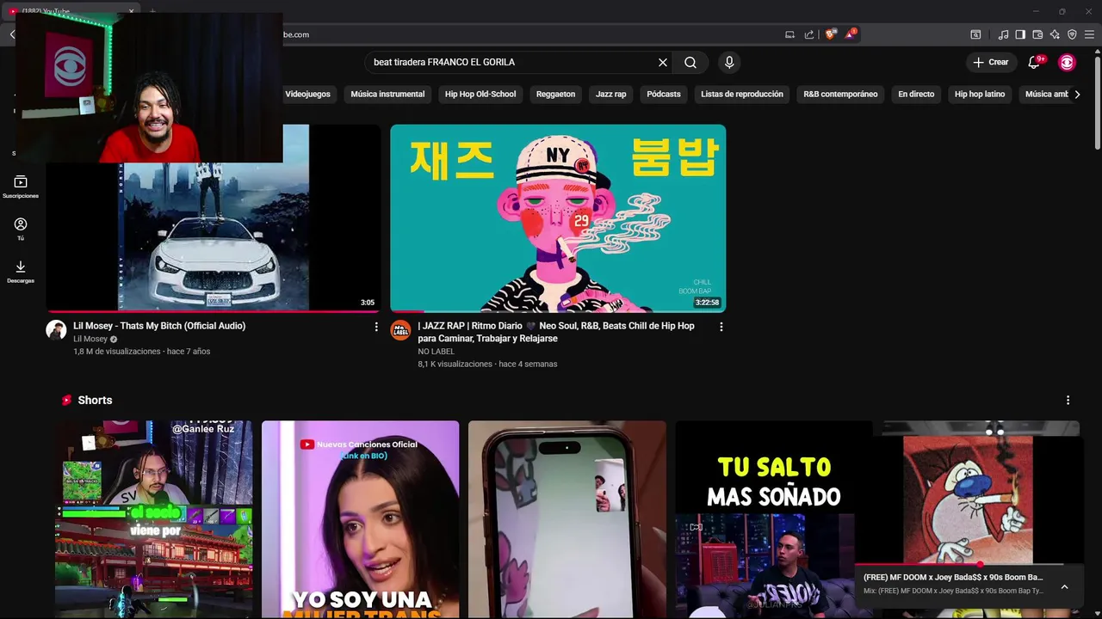Open the Leo AI sparkle icon

(x=1055, y=34)
